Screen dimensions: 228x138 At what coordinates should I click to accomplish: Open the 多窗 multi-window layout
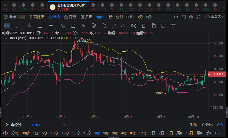87,17
